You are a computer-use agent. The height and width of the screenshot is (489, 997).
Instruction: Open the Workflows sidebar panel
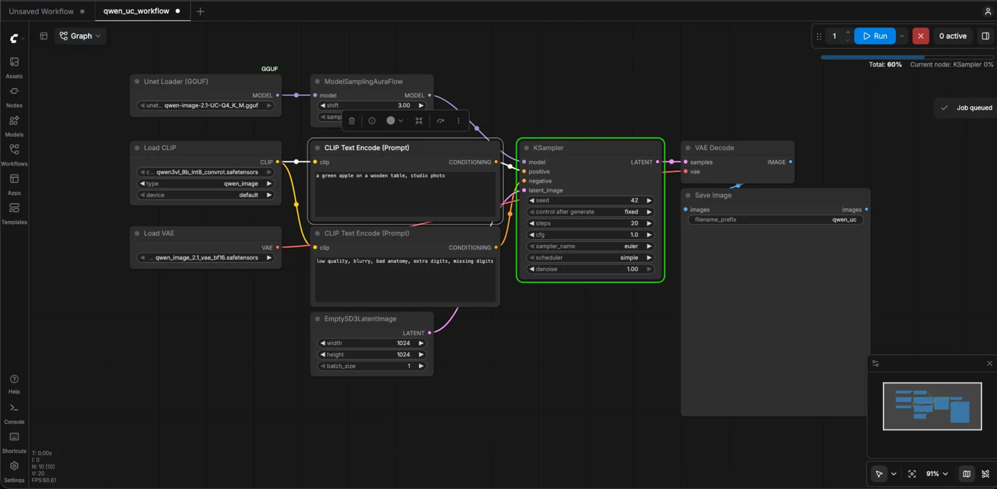14,156
